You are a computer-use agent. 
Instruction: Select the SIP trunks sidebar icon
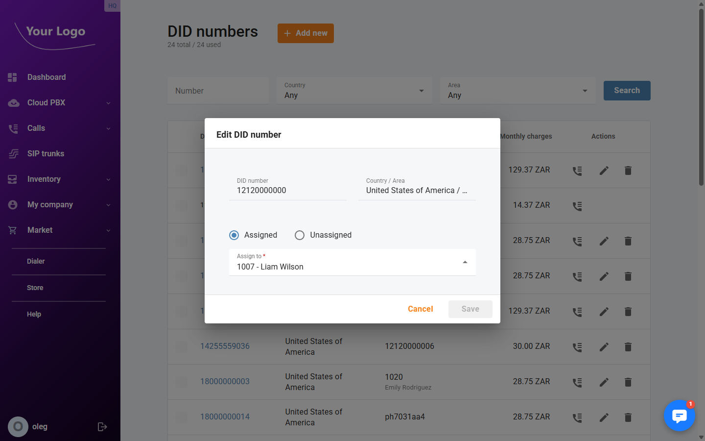coord(13,153)
